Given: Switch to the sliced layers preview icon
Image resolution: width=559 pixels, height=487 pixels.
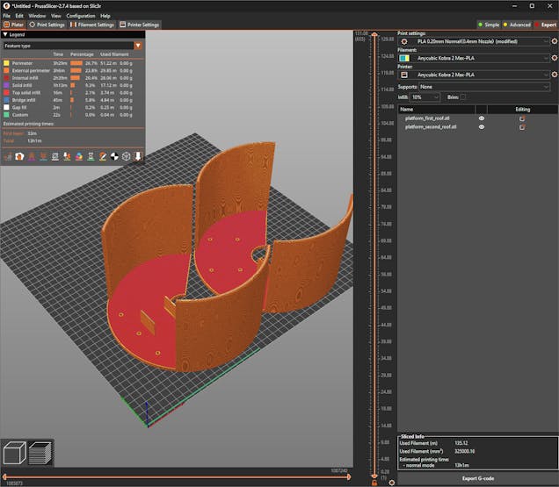Looking at the screenshot, I should click(x=40, y=453).
